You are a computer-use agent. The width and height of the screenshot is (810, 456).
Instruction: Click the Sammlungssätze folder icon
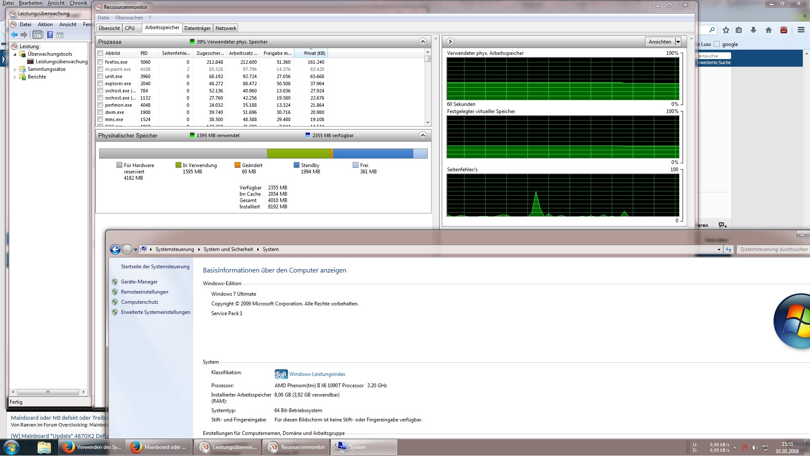(x=23, y=69)
